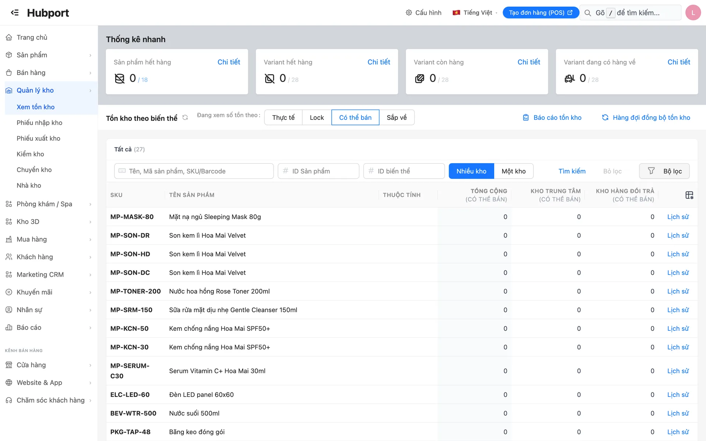Focus the ID biến thể input
This screenshot has height=441, width=706.
(x=404, y=171)
